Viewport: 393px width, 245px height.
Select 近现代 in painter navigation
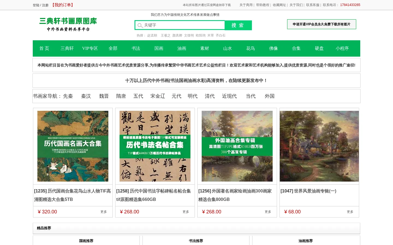coord(230,96)
